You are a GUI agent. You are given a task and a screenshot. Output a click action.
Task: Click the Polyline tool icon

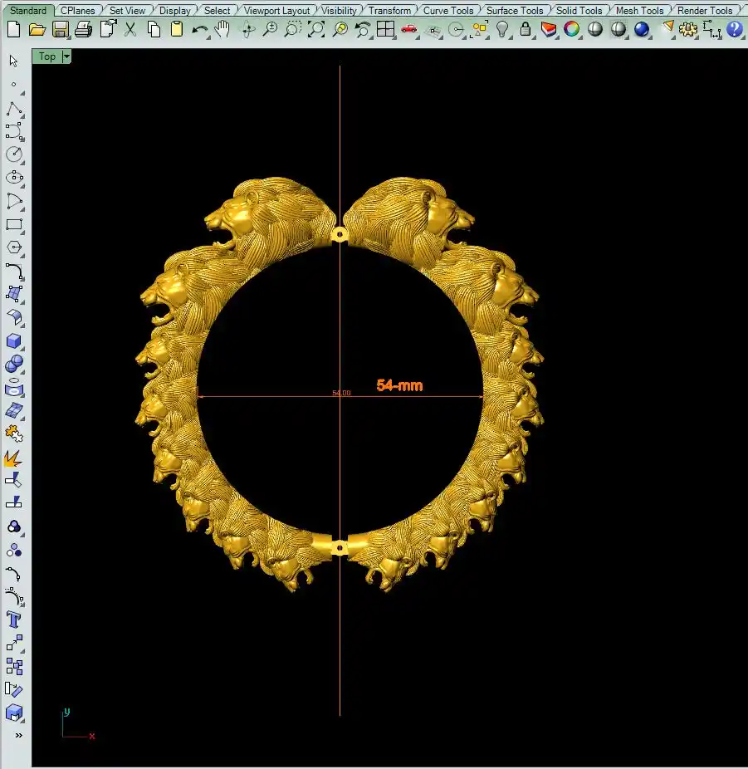(x=14, y=109)
